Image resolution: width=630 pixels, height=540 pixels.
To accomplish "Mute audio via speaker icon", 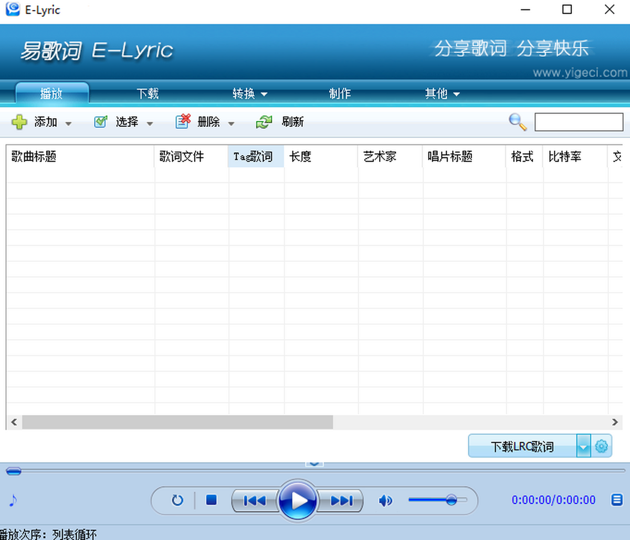I will click(385, 501).
